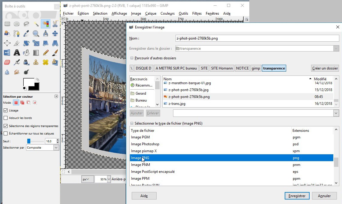Set selection mode to replace current selection

[16, 102]
